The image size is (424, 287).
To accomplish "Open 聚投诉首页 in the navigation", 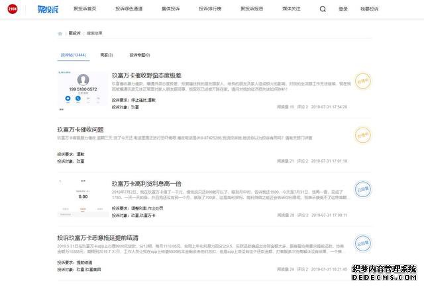I will click(85, 9).
